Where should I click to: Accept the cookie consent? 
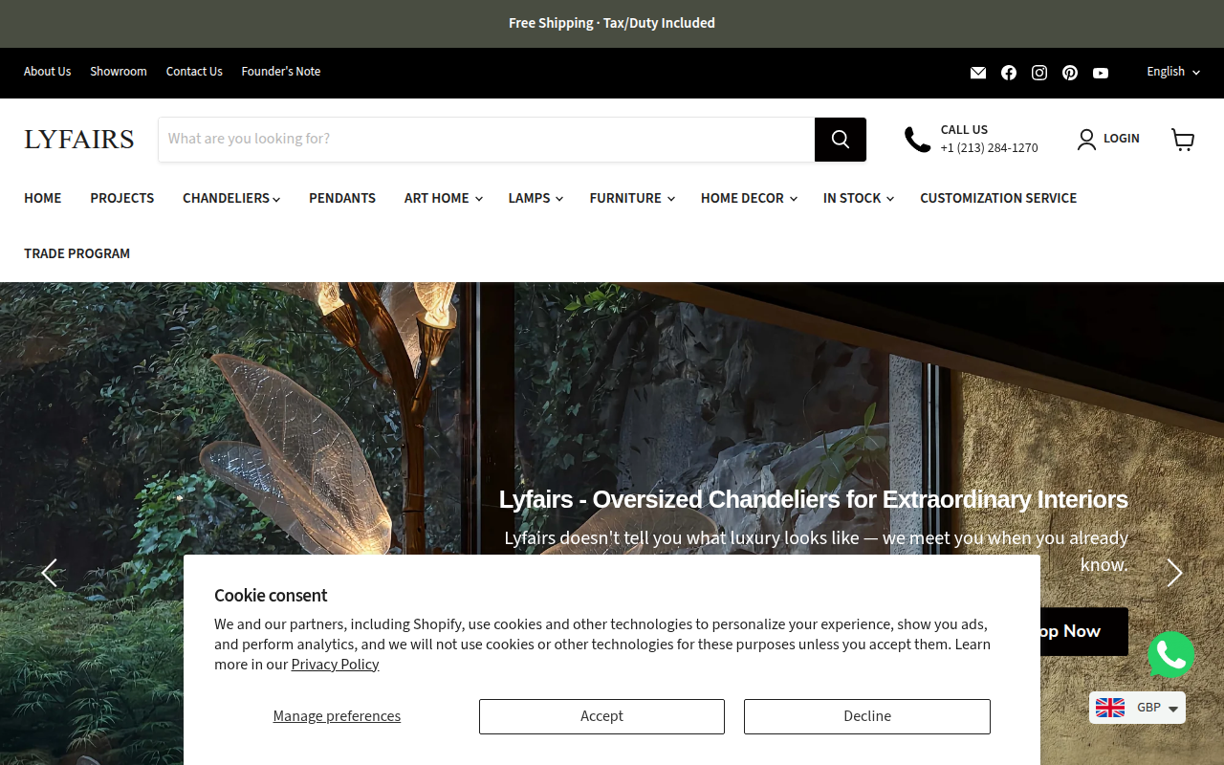point(601,716)
